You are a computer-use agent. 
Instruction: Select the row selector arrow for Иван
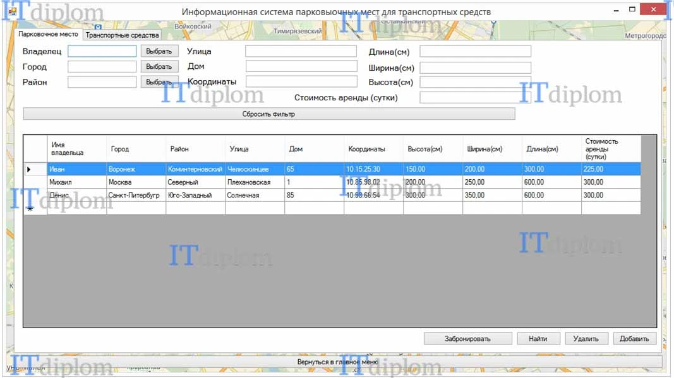(x=35, y=169)
